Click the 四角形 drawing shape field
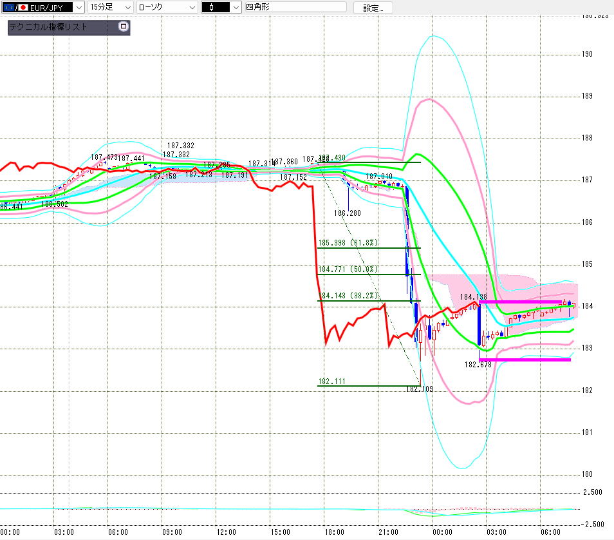The height and width of the screenshot is (540, 614). click(x=295, y=6)
